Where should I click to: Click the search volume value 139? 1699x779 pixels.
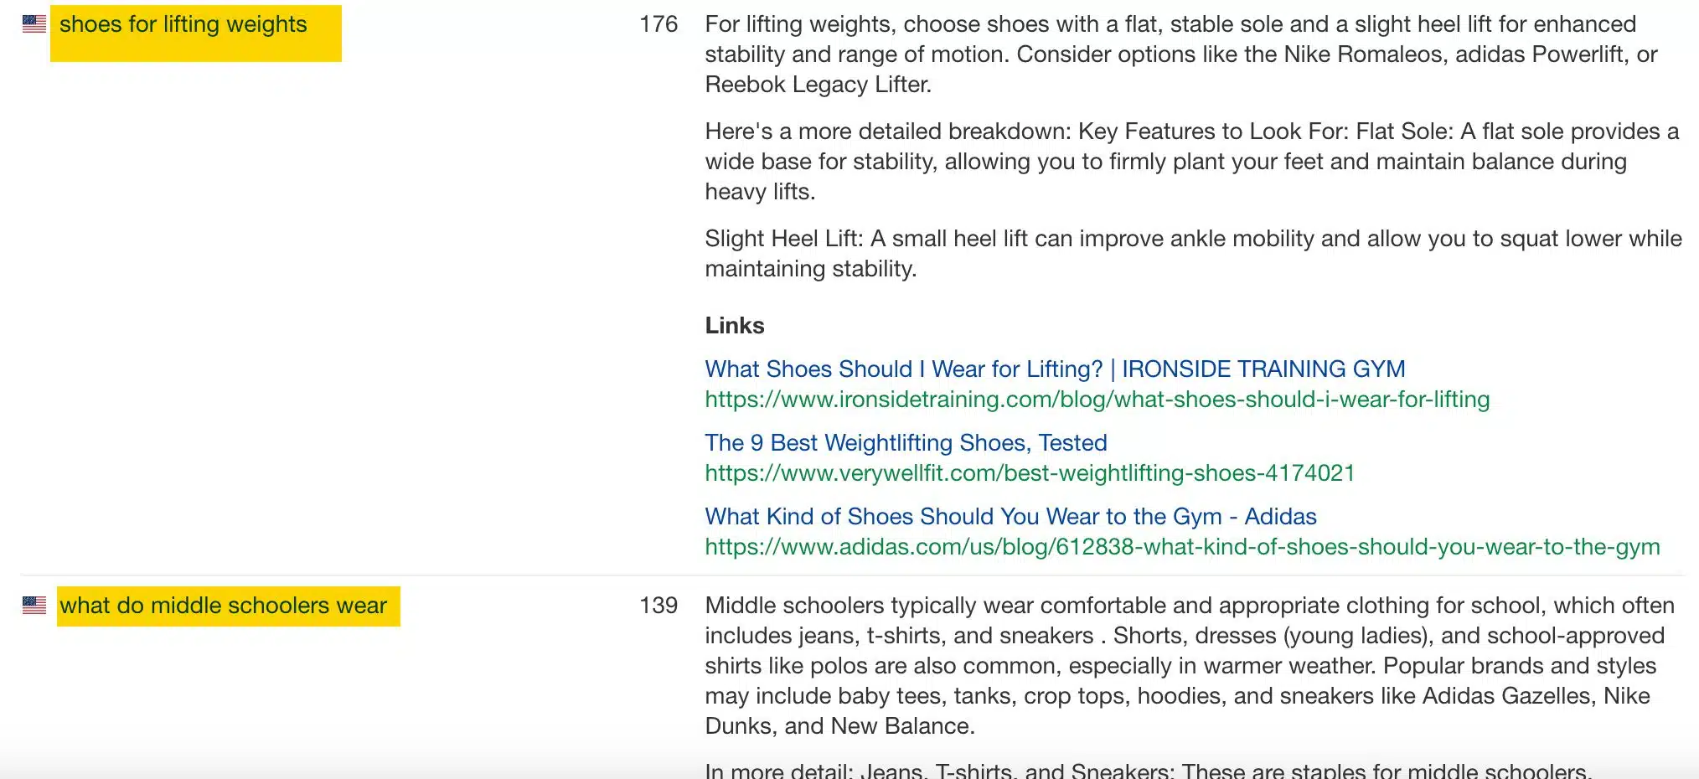(x=658, y=605)
